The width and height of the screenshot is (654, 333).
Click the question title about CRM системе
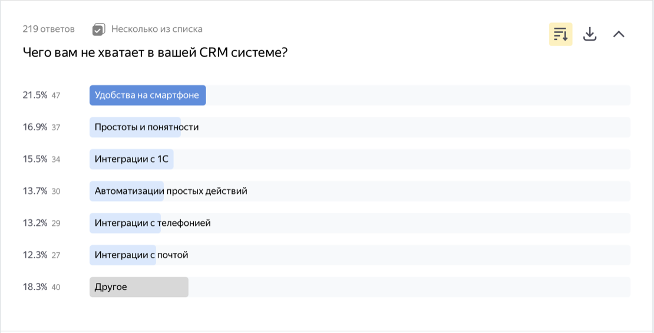click(x=155, y=53)
